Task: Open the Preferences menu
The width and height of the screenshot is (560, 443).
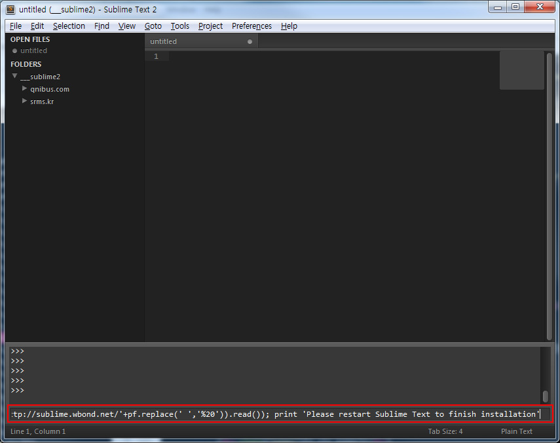Action: (252, 26)
